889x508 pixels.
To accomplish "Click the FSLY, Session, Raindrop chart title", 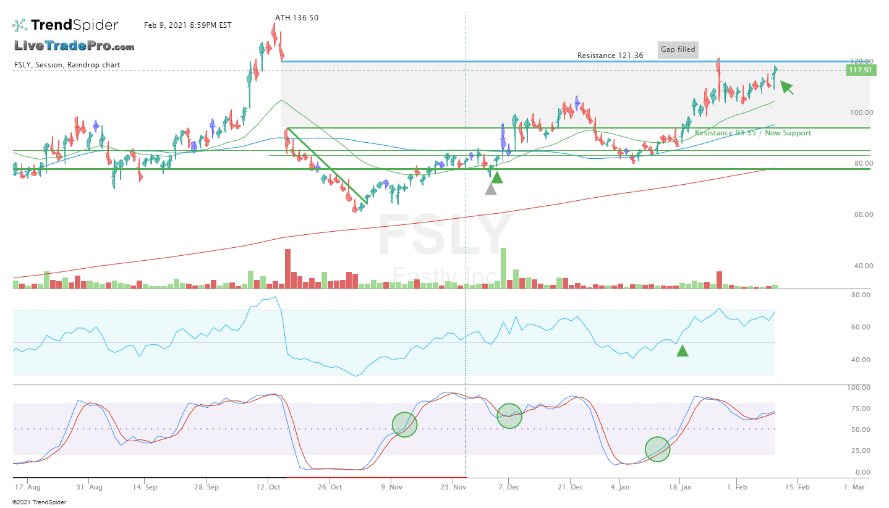I will (x=67, y=65).
